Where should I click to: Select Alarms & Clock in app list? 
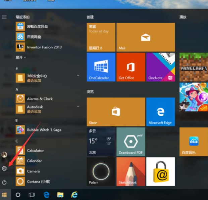click(x=40, y=99)
